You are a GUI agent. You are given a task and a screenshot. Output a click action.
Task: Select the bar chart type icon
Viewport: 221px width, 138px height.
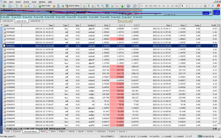[84, 6]
